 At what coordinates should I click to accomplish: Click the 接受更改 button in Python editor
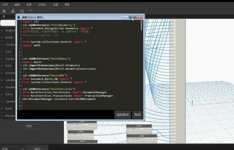123,115
